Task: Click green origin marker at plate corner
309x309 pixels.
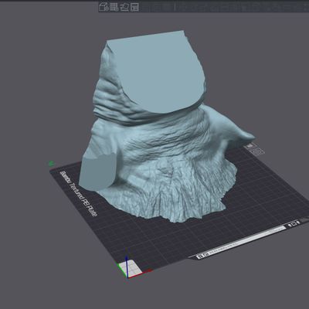Action: coord(51,163)
